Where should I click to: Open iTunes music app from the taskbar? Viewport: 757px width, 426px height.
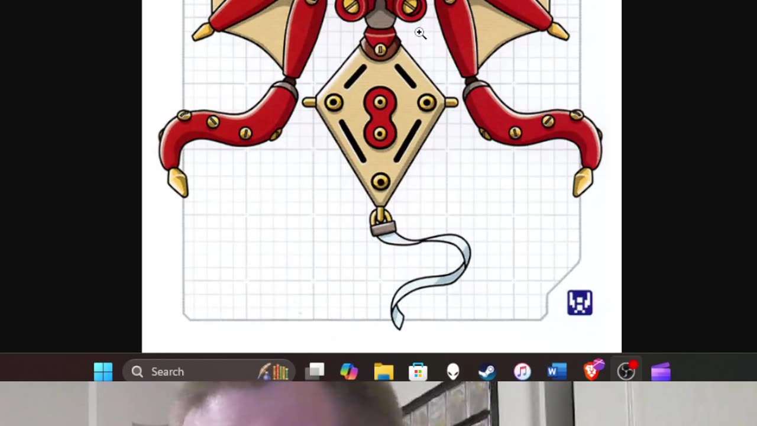[x=522, y=372]
